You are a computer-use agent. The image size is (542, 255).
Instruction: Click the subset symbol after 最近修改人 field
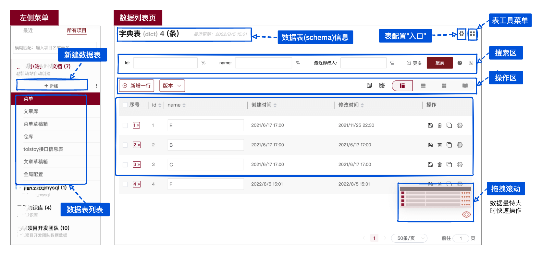click(x=392, y=63)
